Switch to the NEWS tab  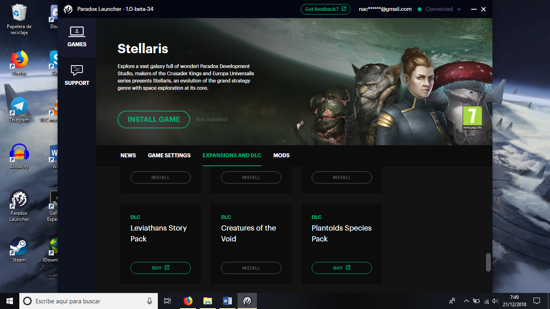(x=128, y=155)
